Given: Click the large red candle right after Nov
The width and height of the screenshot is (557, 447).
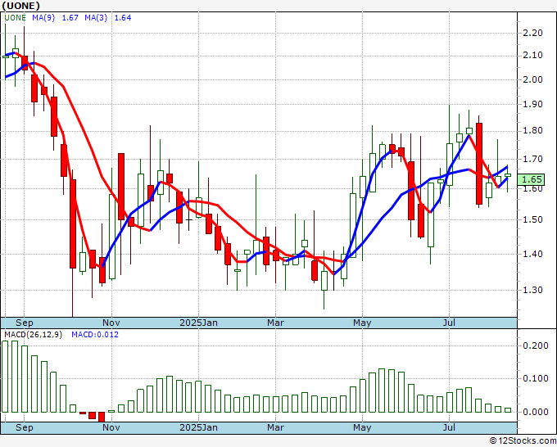Looking at the screenshot, I should (x=121, y=186).
